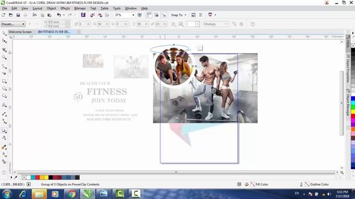Select the Drop Shadow tool

click(x=4, y=130)
